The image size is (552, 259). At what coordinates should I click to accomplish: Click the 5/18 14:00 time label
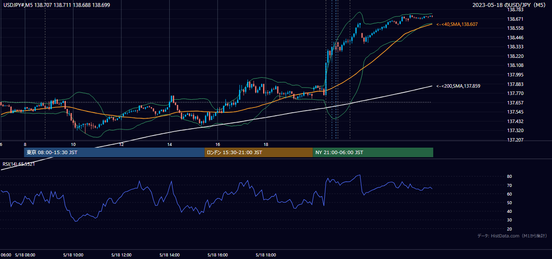(x=170, y=255)
